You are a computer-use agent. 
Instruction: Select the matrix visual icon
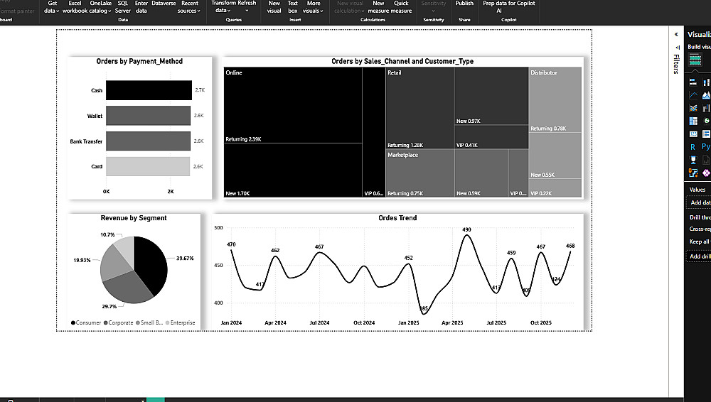click(x=693, y=121)
